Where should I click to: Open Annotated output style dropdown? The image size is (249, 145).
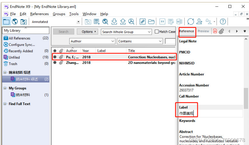[x=78, y=22]
